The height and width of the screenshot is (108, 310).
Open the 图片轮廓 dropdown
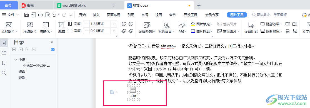[x=212, y=31]
